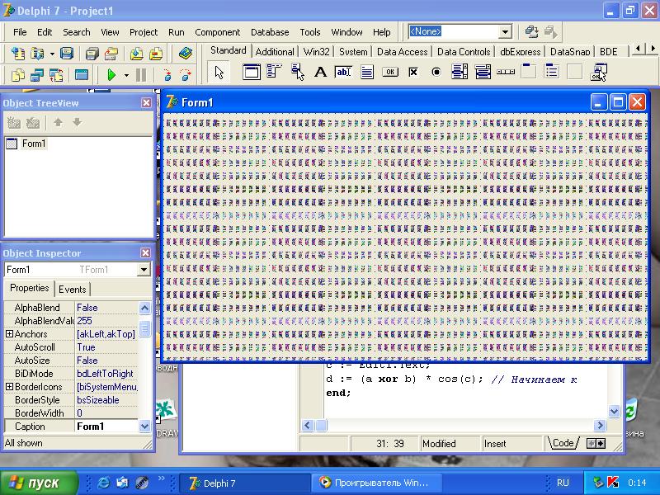Click the AlphaBlend property value False

click(107, 308)
